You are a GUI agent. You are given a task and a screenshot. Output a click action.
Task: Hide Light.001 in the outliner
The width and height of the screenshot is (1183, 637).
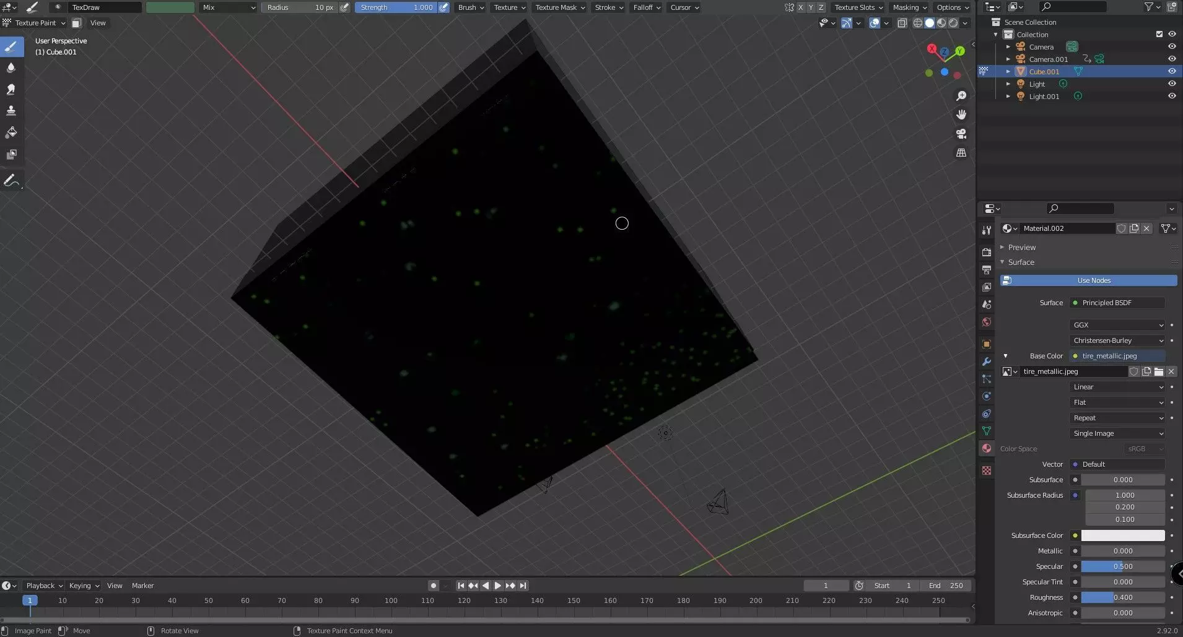pyautogui.click(x=1172, y=96)
